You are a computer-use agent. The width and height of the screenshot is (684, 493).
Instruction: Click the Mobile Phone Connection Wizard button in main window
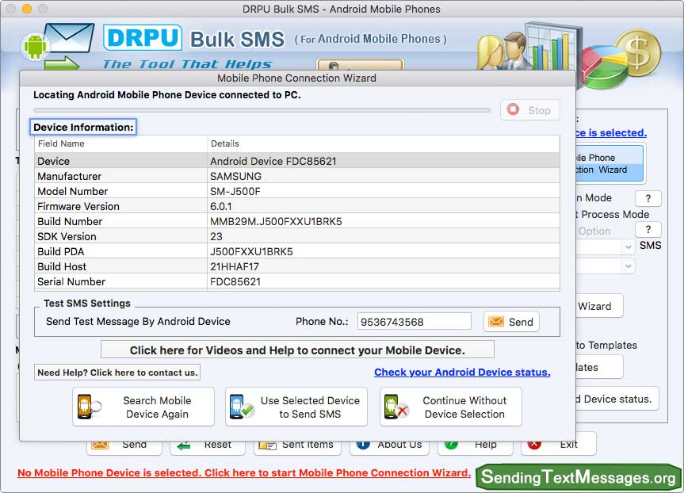click(x=609, y=163)
